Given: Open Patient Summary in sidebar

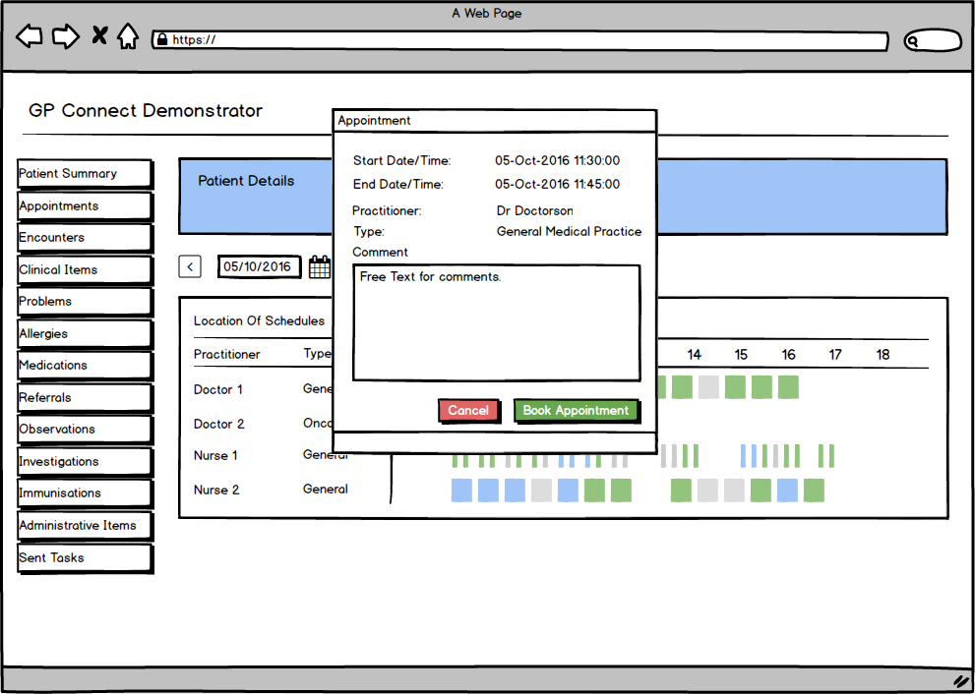Looking at the screenshot, I should coord(85,174).
